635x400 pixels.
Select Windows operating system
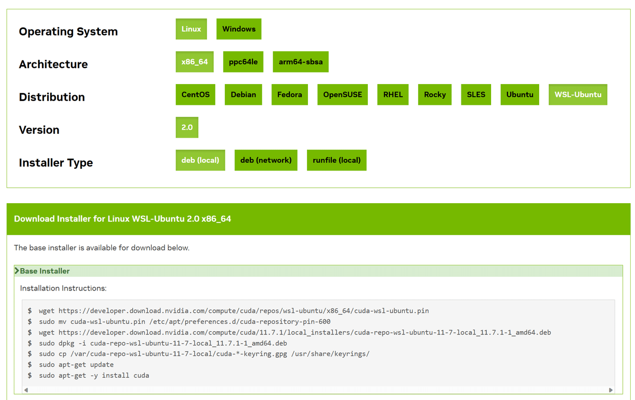pyautogui.click(x=239, y=29)
